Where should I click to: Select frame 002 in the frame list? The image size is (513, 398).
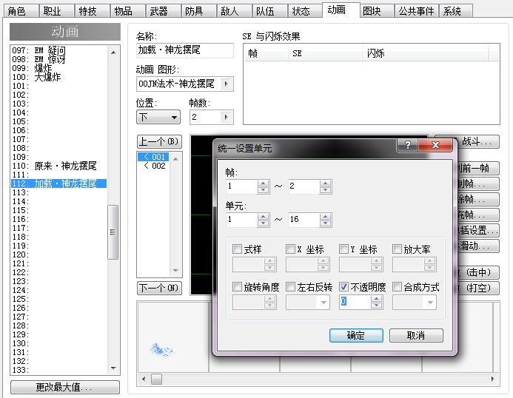point(153,166)
